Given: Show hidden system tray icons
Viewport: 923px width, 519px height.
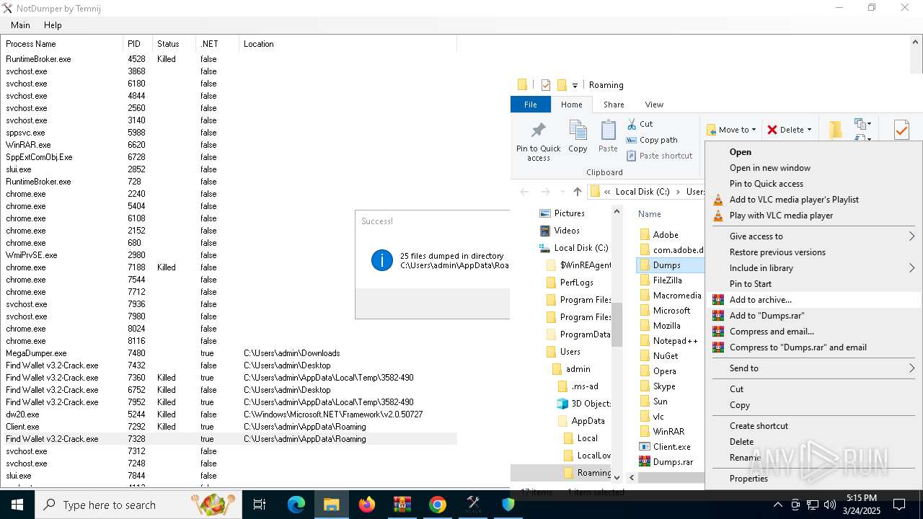Looking at the screenshot, I should tap(778, 505).
